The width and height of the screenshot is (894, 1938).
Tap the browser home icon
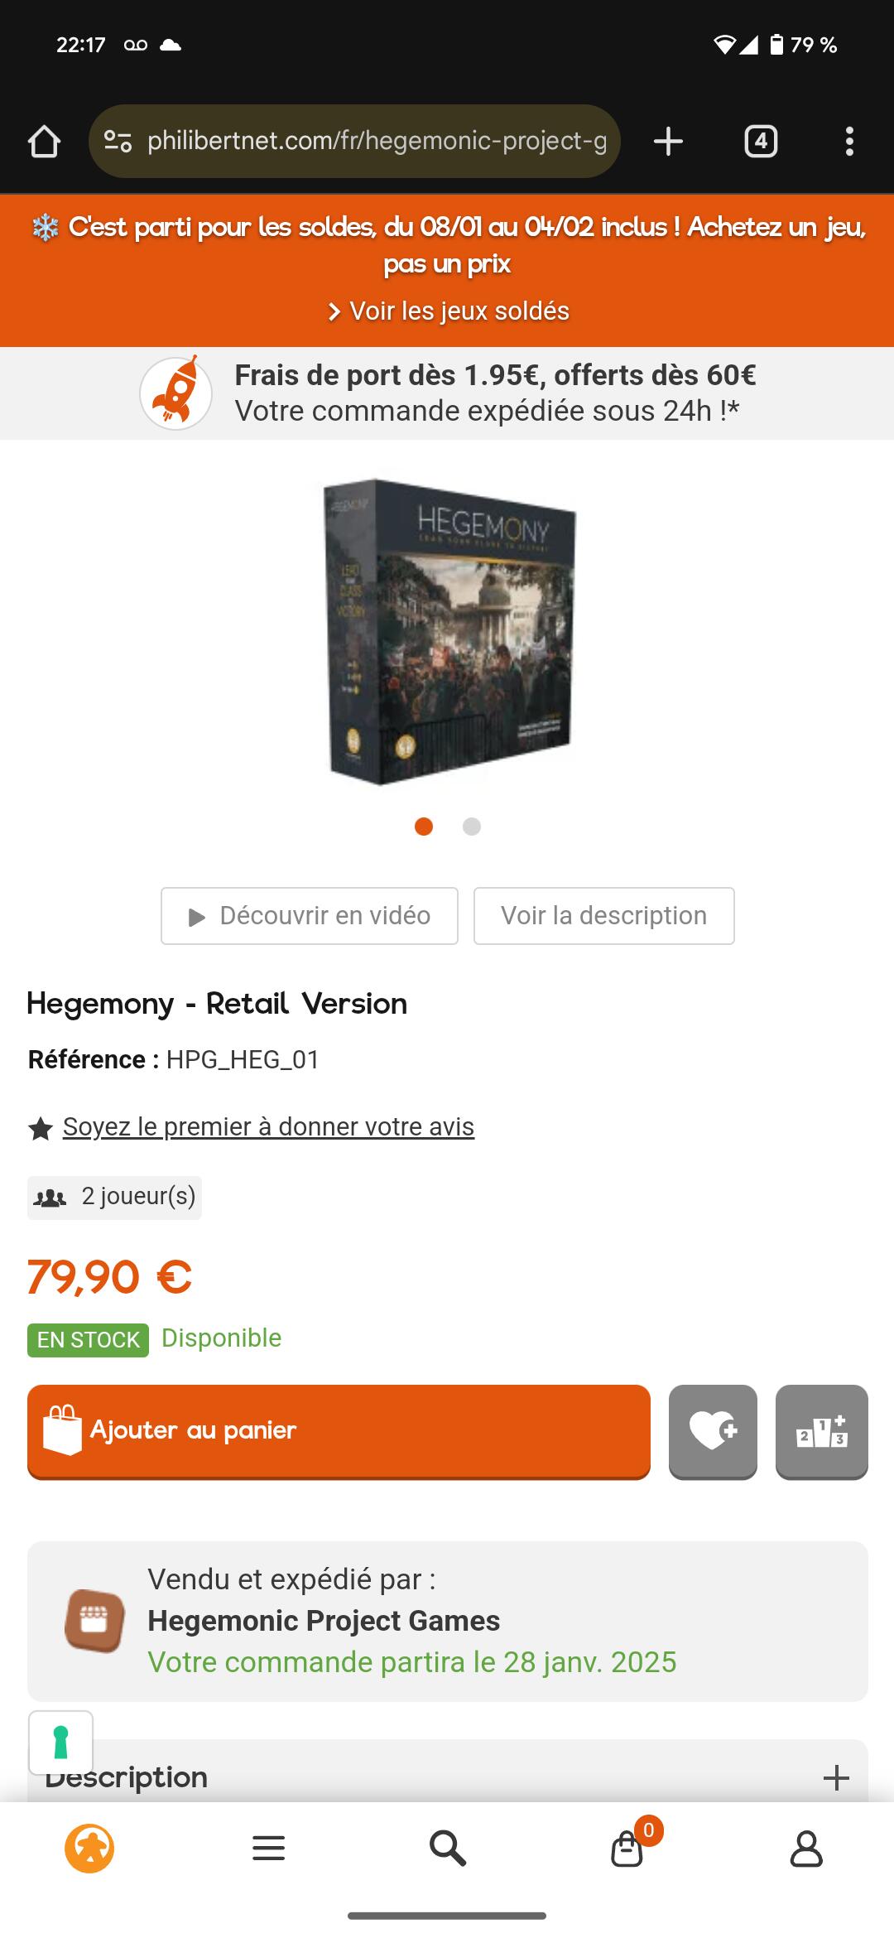(x=45, y=142)
